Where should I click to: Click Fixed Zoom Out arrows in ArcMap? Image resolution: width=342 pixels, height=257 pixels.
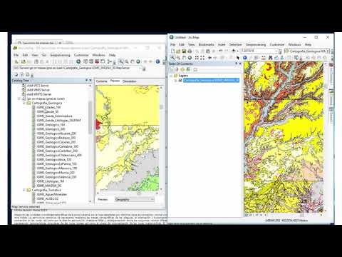(x=202, y=58)
